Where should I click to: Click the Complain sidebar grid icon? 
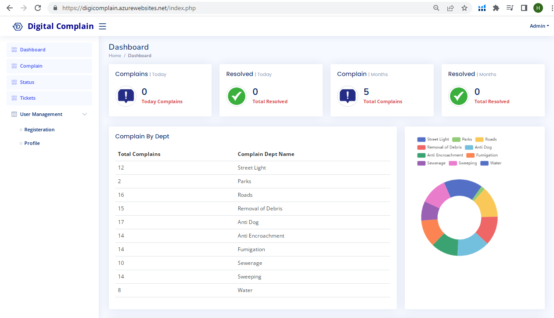pos(14,66)
